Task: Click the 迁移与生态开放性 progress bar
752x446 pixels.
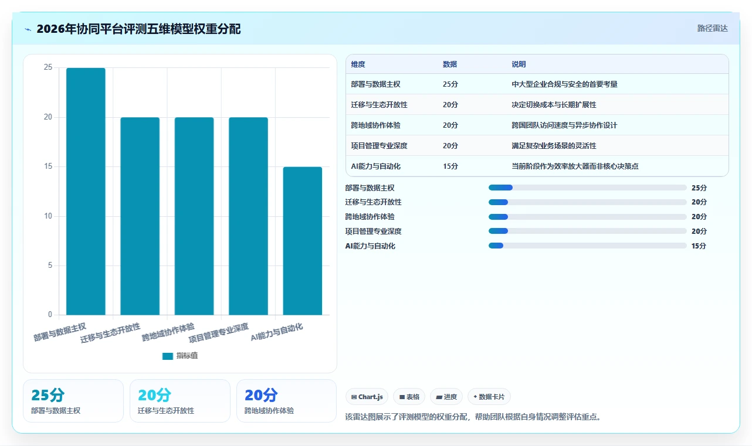Action: pyautogui.click(x=587, y=202)
